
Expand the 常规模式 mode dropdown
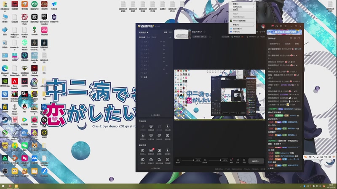pyautogui.click(x=144, y=32)
